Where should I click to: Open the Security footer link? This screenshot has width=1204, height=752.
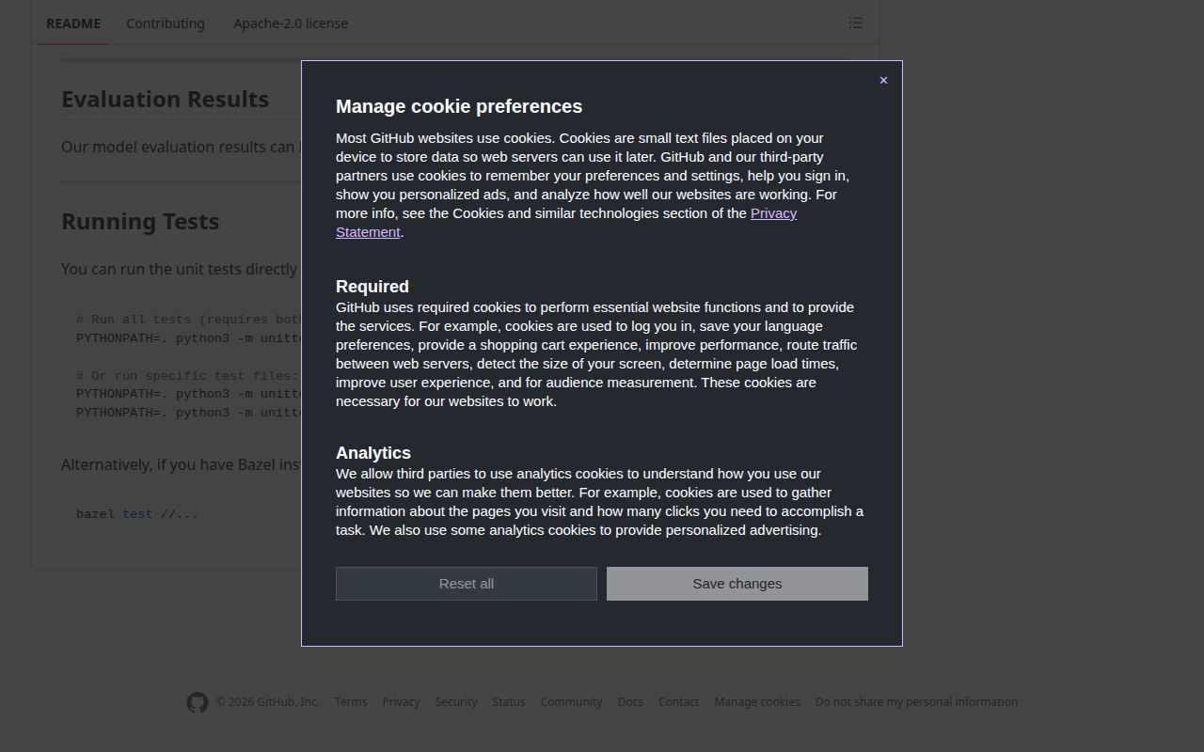point(456,702)
